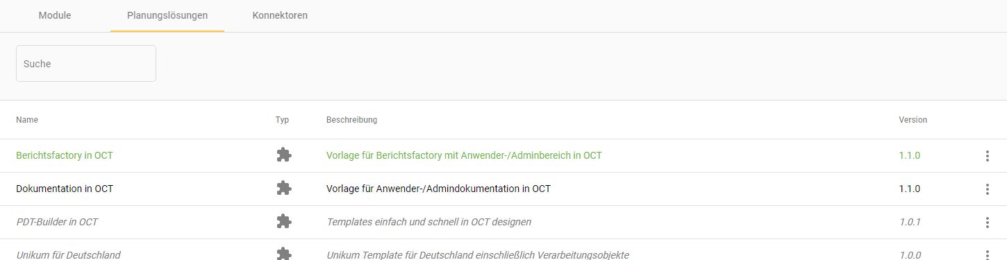This screenshot has width=1007, height=260.
Task: Open three-dot menu for Berichtsfactory row
Action: (x=987, y=156)
